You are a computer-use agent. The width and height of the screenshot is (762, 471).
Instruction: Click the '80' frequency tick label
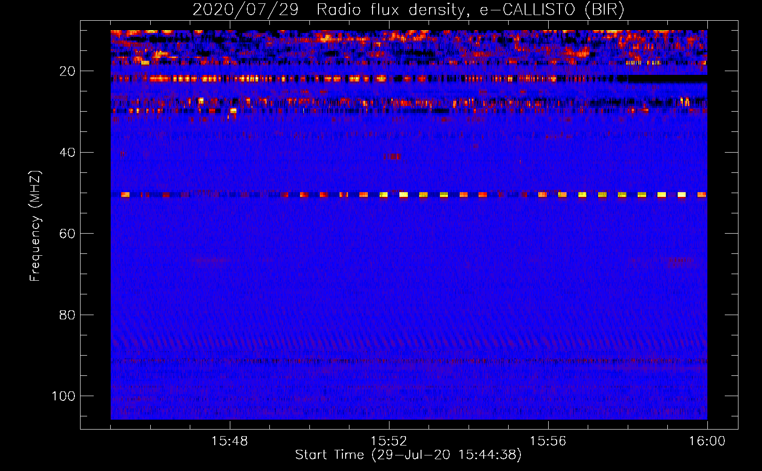coord(67,315)
